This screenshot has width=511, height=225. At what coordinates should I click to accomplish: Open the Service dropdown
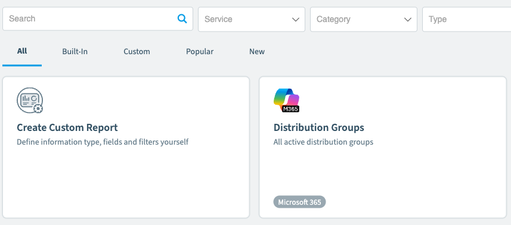pos(252,20)
